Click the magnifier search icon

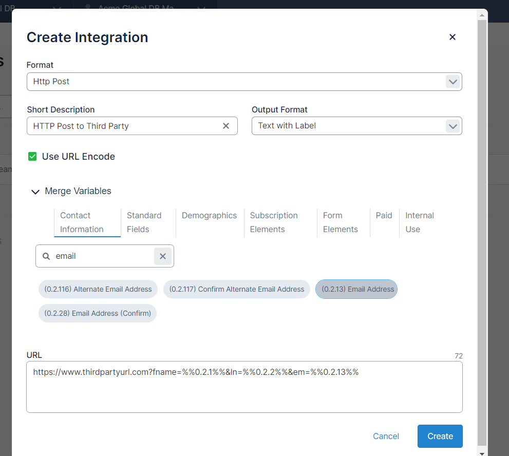pos(46,256)
